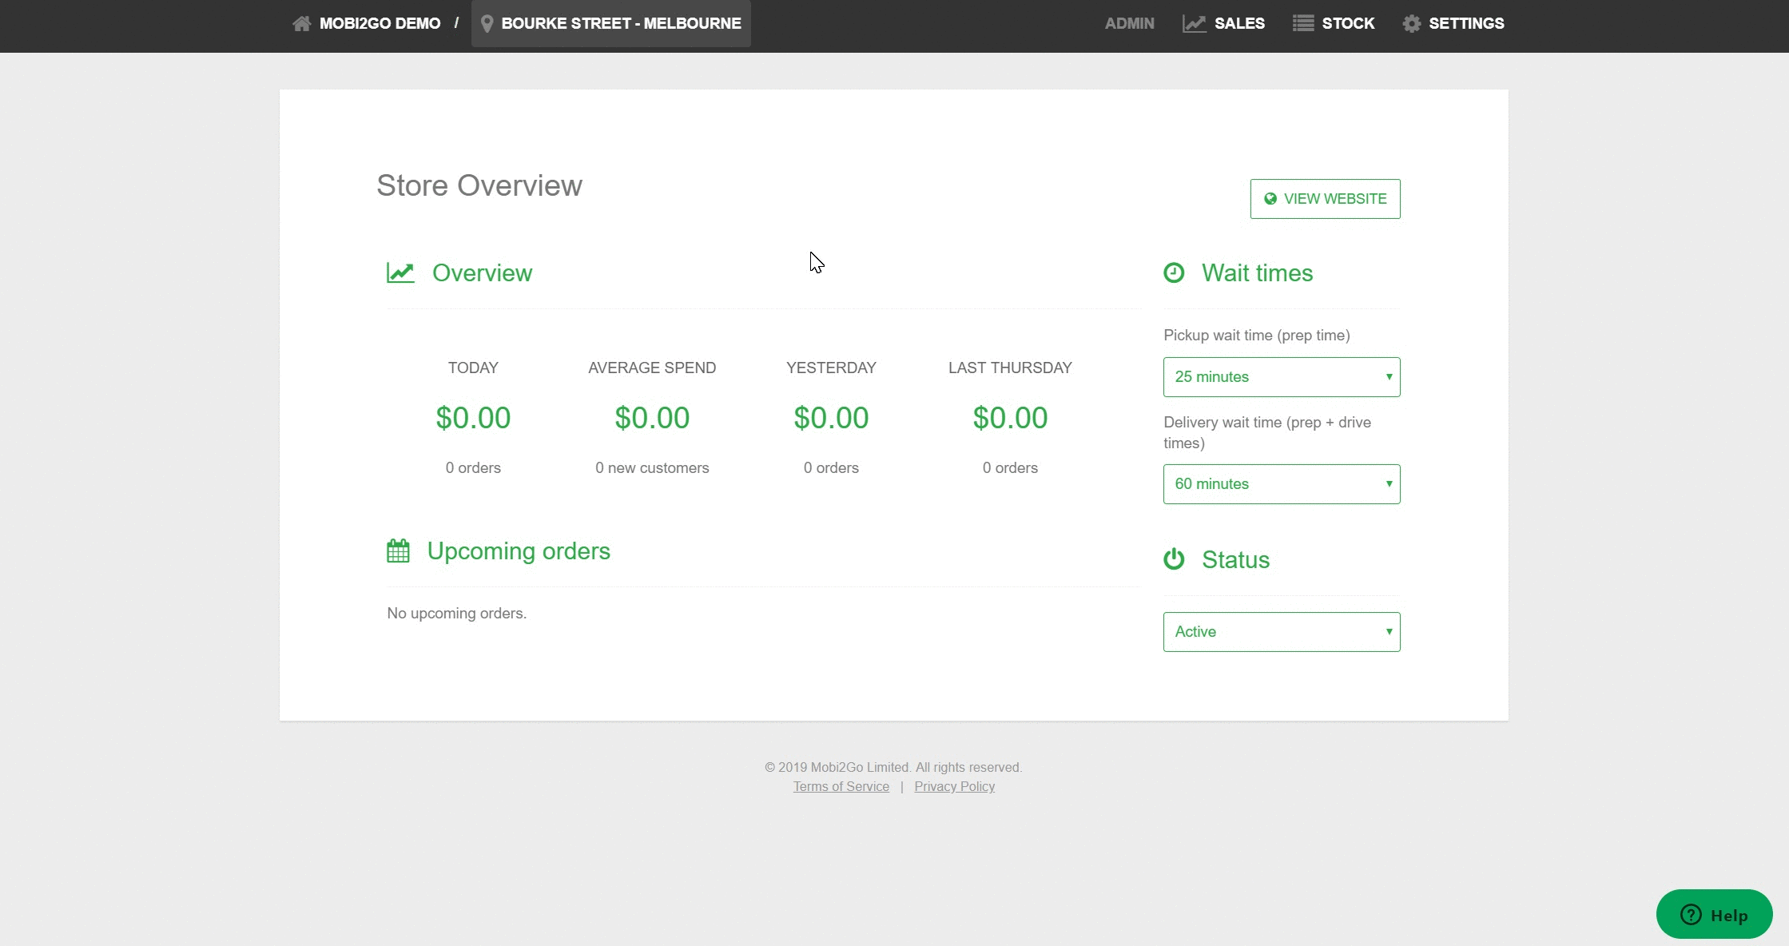Click the Status power icon
Screen dimensions: 1789x946
coord(1173,559)
